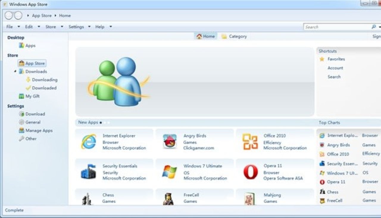The height and width of the screenshot is (218, 381).
Task: Open the Download settings
Action: (x=35, y=114)
